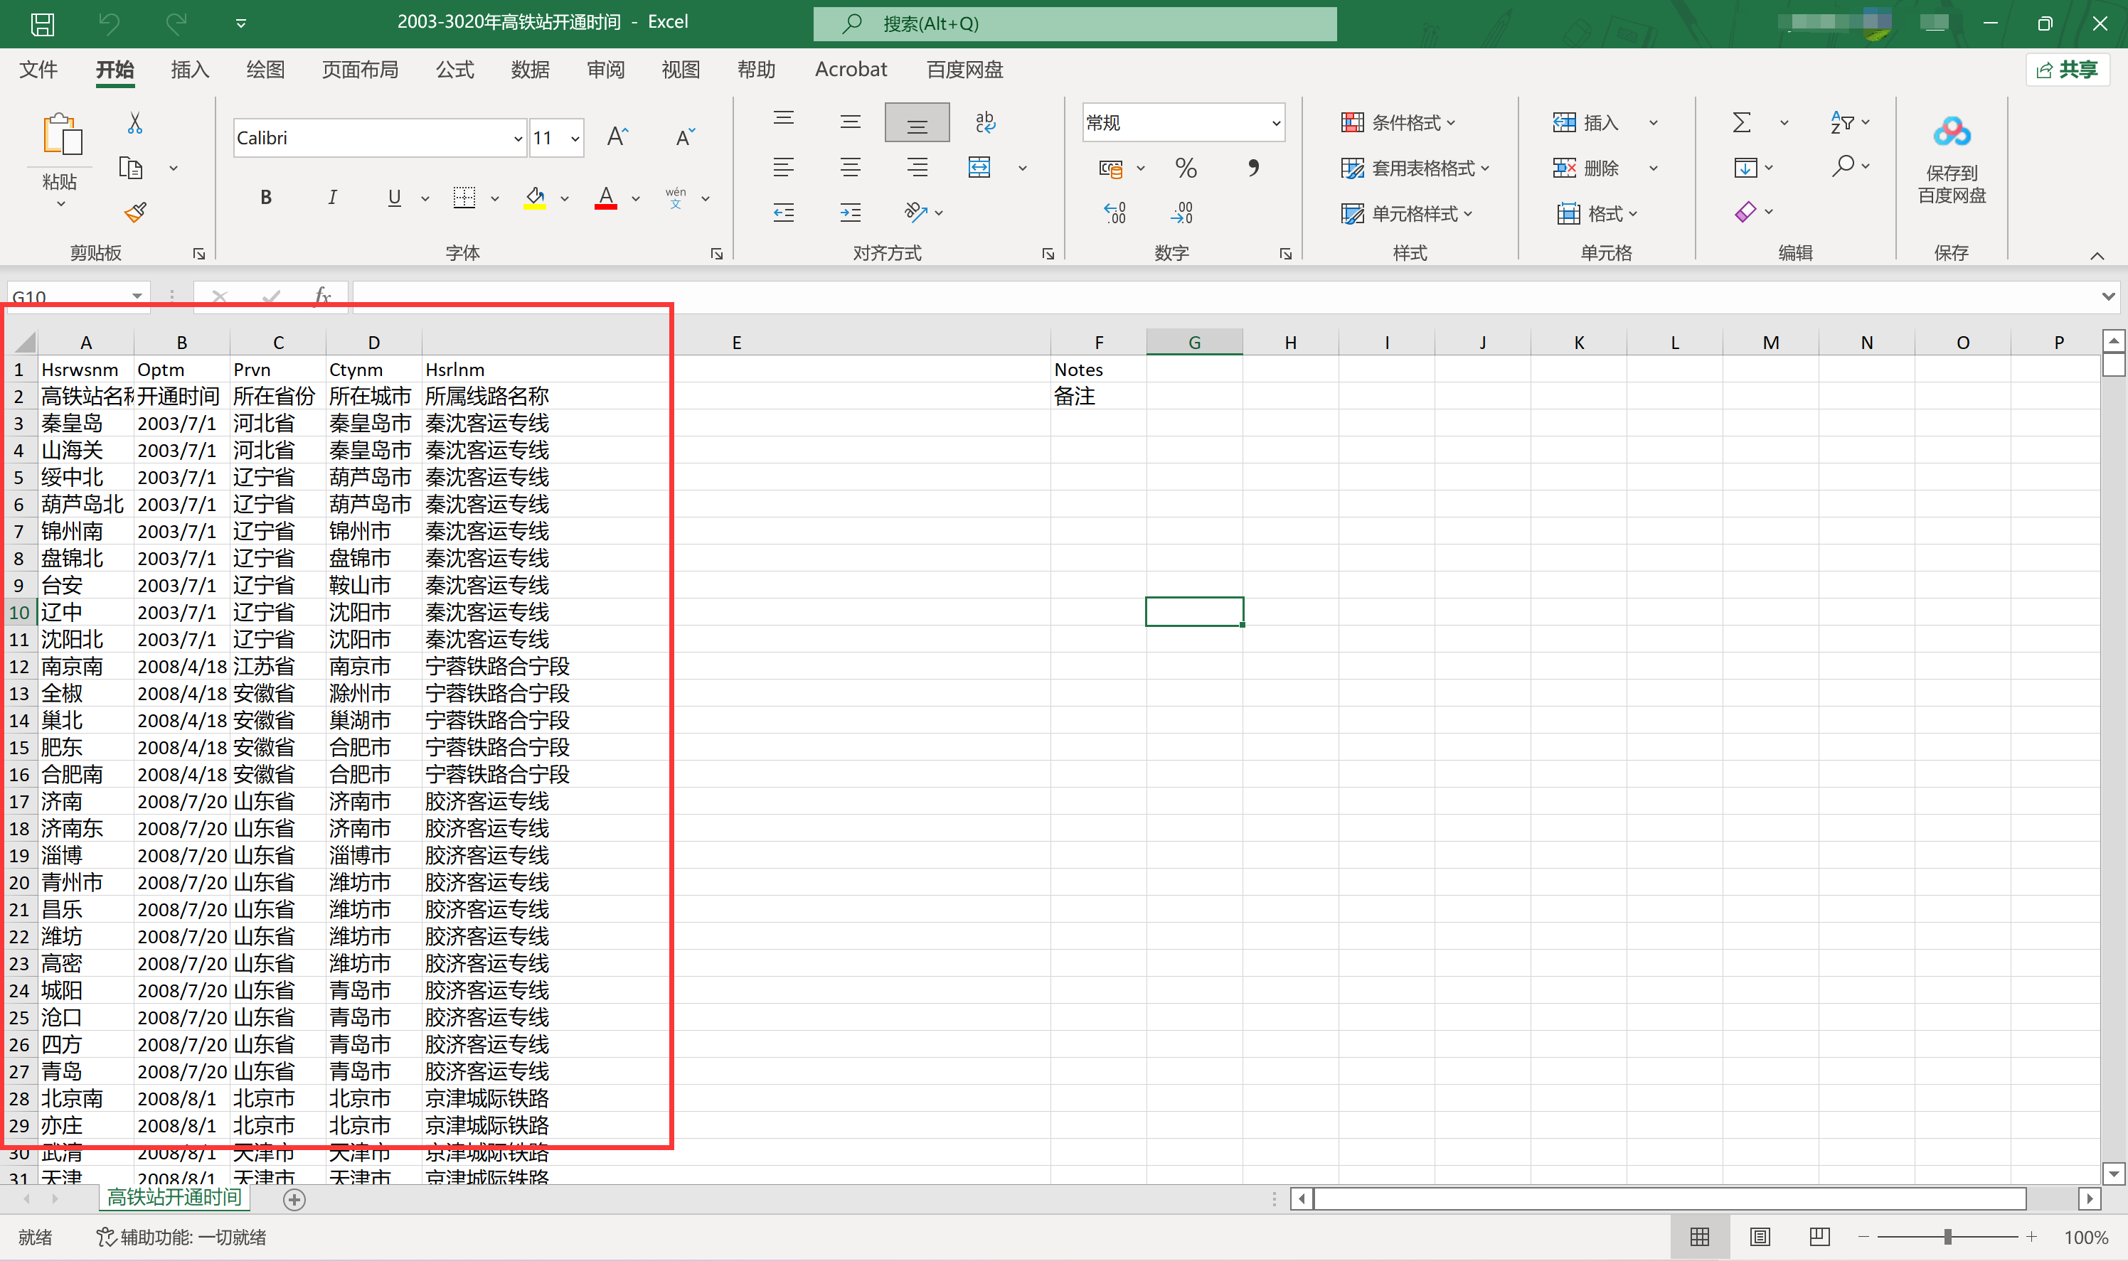Click the Wrap Text icon
The image size is (2128, 1261).
(984, 122)
